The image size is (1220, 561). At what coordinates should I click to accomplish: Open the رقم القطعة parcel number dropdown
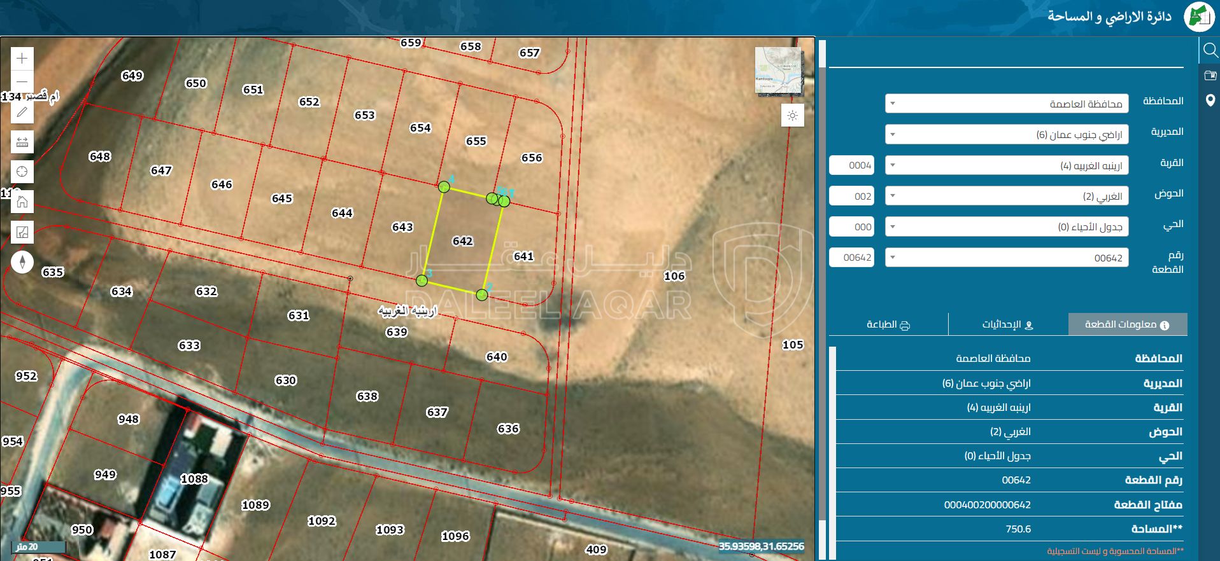pos(1007,258)
